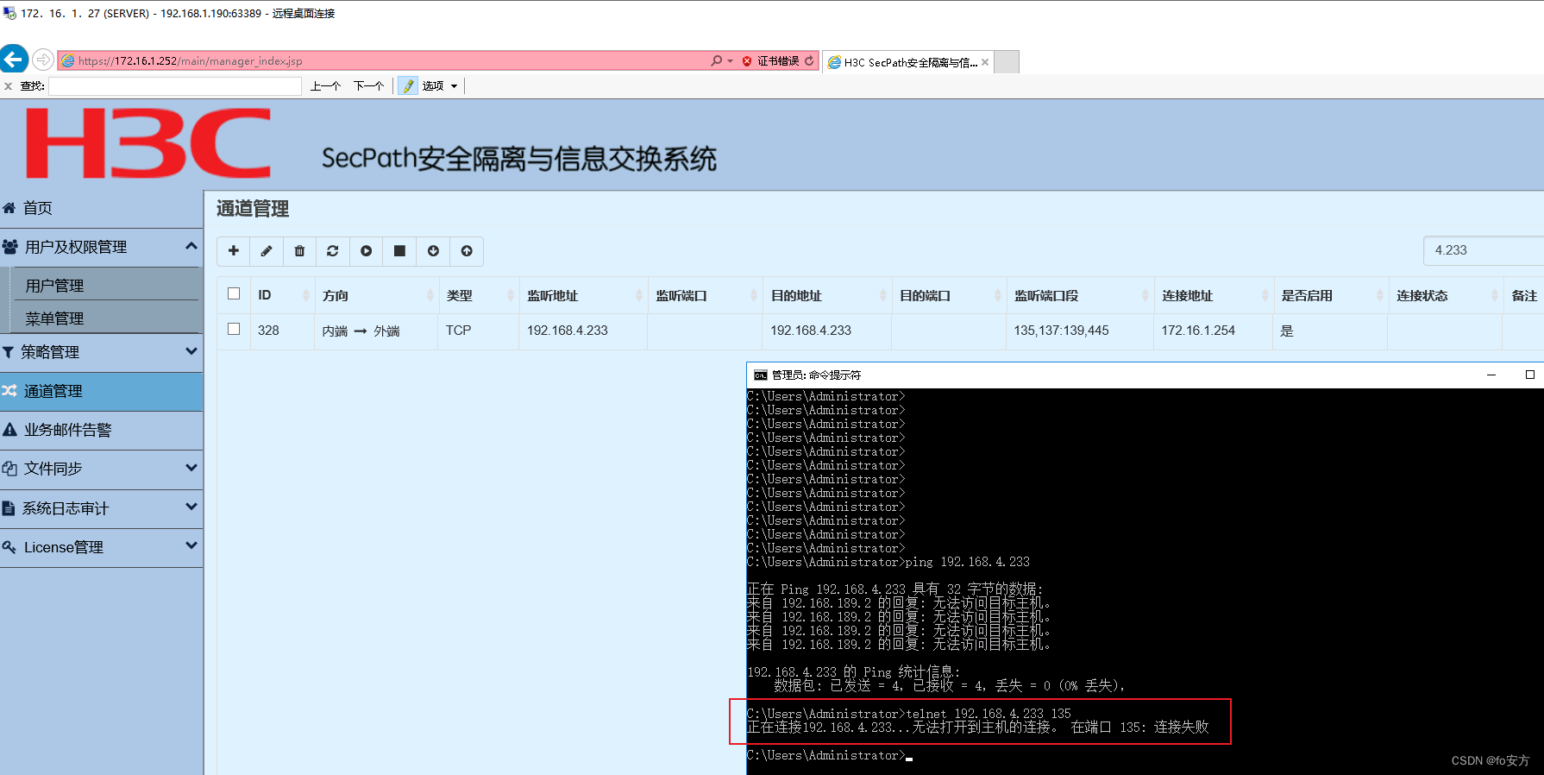
Task: Toggle the select-all checkbox in table header
Action: tap(234, 293)
